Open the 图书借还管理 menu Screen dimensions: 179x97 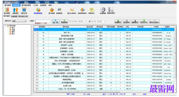(x=26, y=5)
